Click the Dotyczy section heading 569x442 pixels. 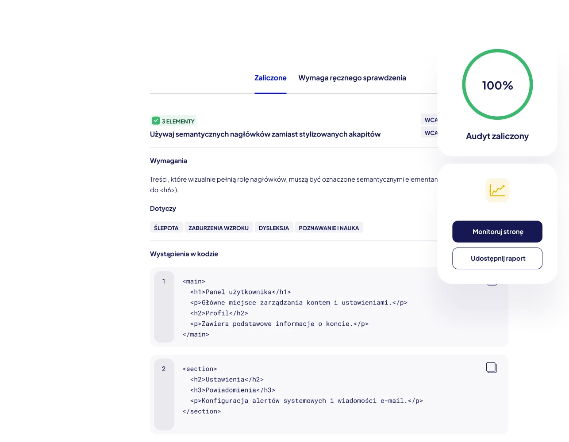[163, 209]
